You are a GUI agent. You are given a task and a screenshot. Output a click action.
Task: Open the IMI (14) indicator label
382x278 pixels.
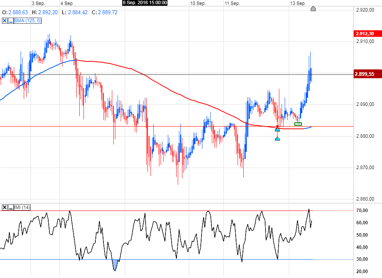coord(22,207)
